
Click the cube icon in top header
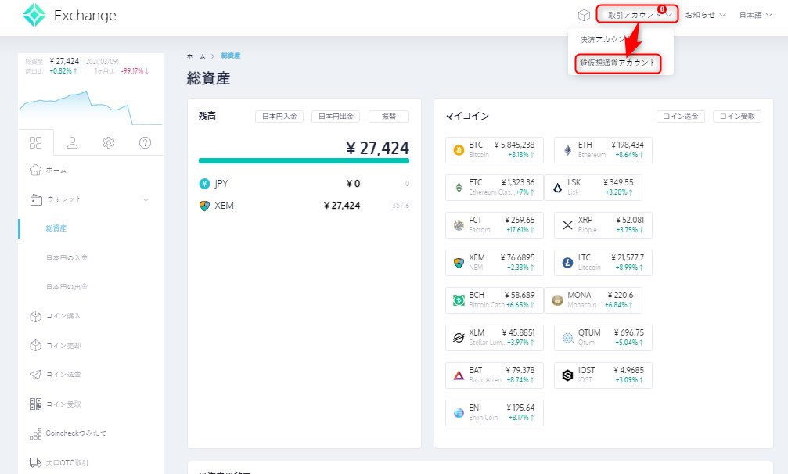tap(583, 15)
